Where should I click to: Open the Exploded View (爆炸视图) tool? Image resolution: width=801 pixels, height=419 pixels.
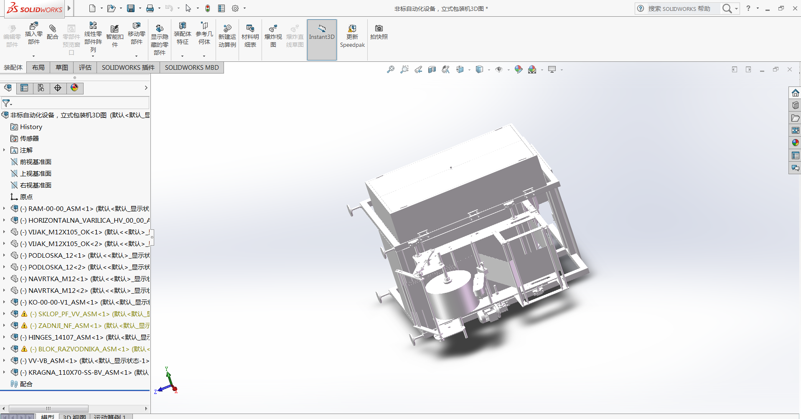coord(273,29)
